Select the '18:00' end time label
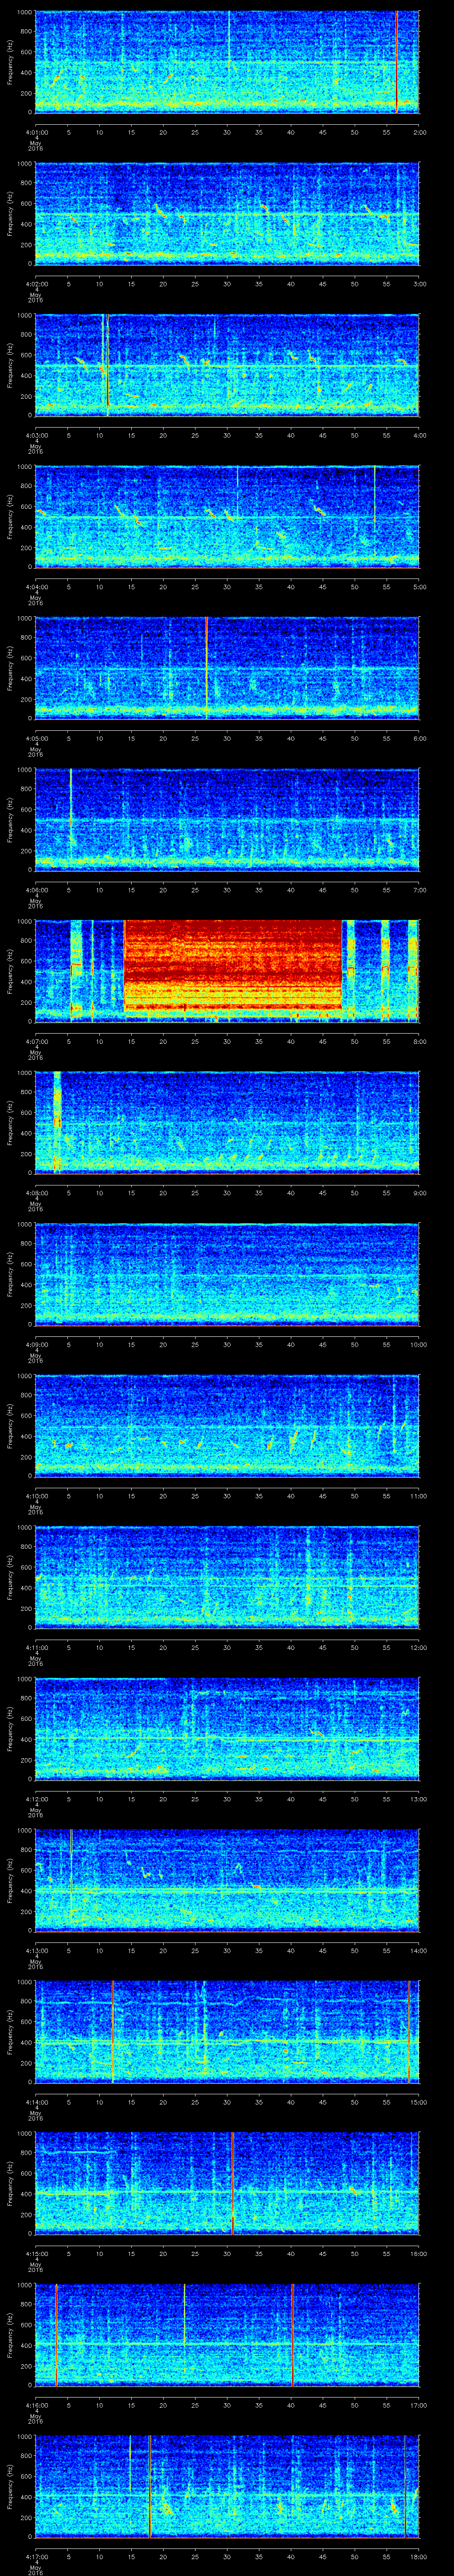This screenshot has height=2576, width=454. pyautogui.click(x=418, y=2556)
